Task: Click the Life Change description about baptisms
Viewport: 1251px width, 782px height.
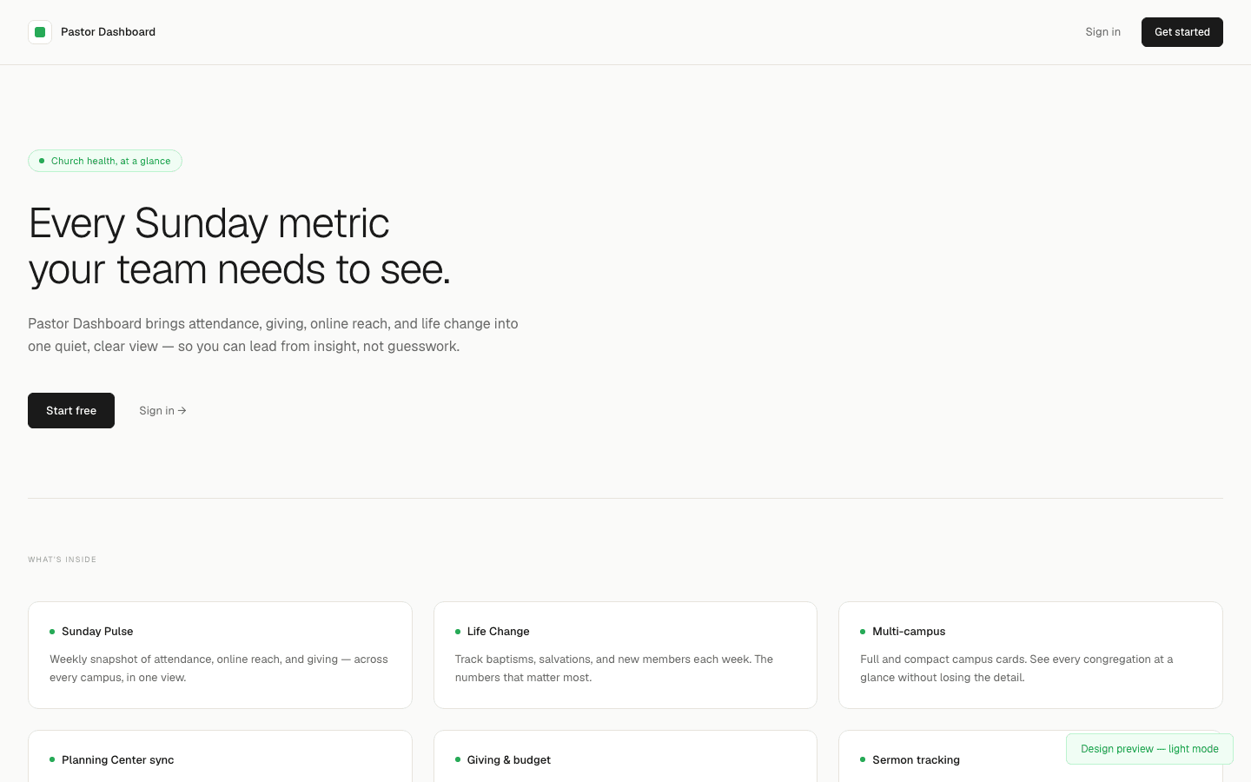Action: tap(614, 668)
